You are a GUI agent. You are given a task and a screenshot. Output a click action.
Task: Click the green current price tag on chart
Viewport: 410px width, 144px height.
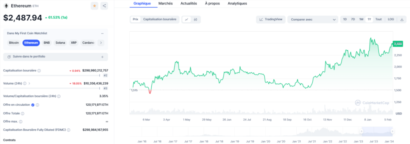click(398, 44)
